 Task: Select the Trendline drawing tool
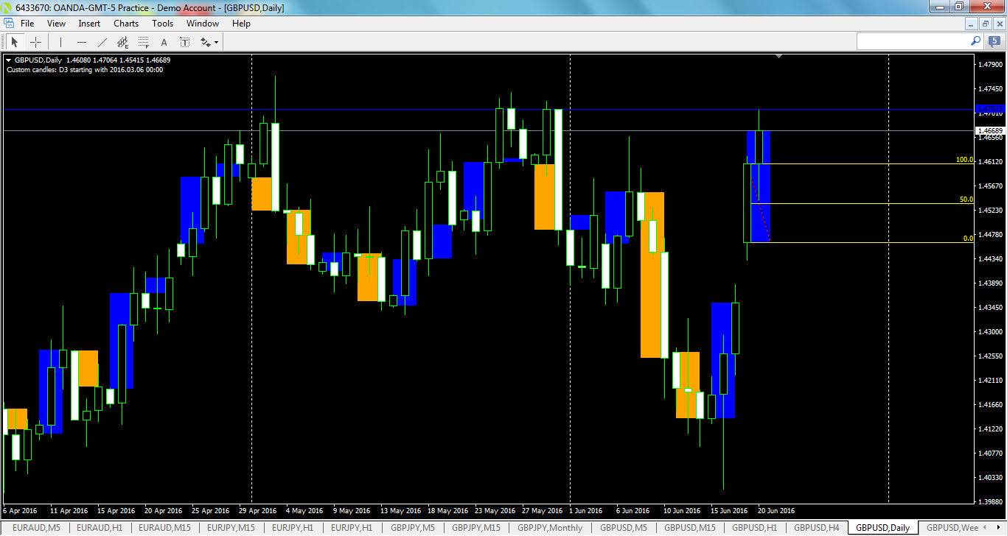tap(102, 41)
